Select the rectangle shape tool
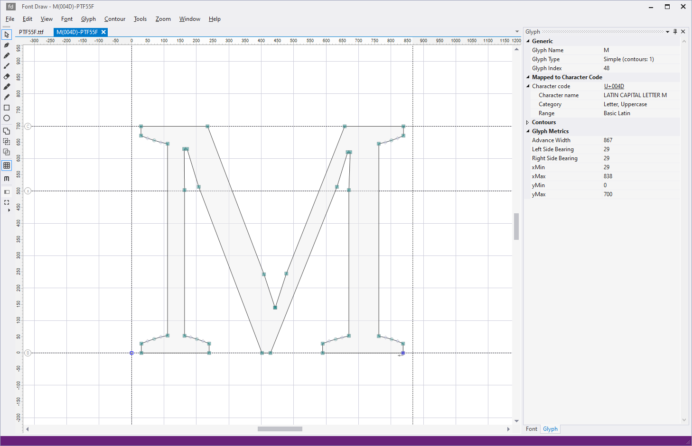This screenshot has height=446, width=692. pyautogui.click(x=7, y=108)
